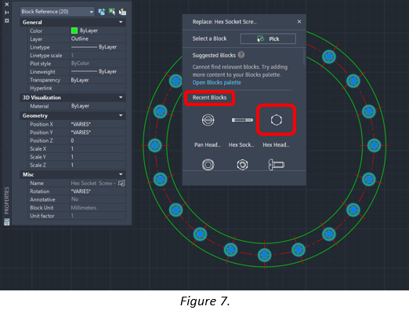The width and height of the screenshot is (409, 310).
Task: Select the Pan Head recent block
Action: pos(208,120)
